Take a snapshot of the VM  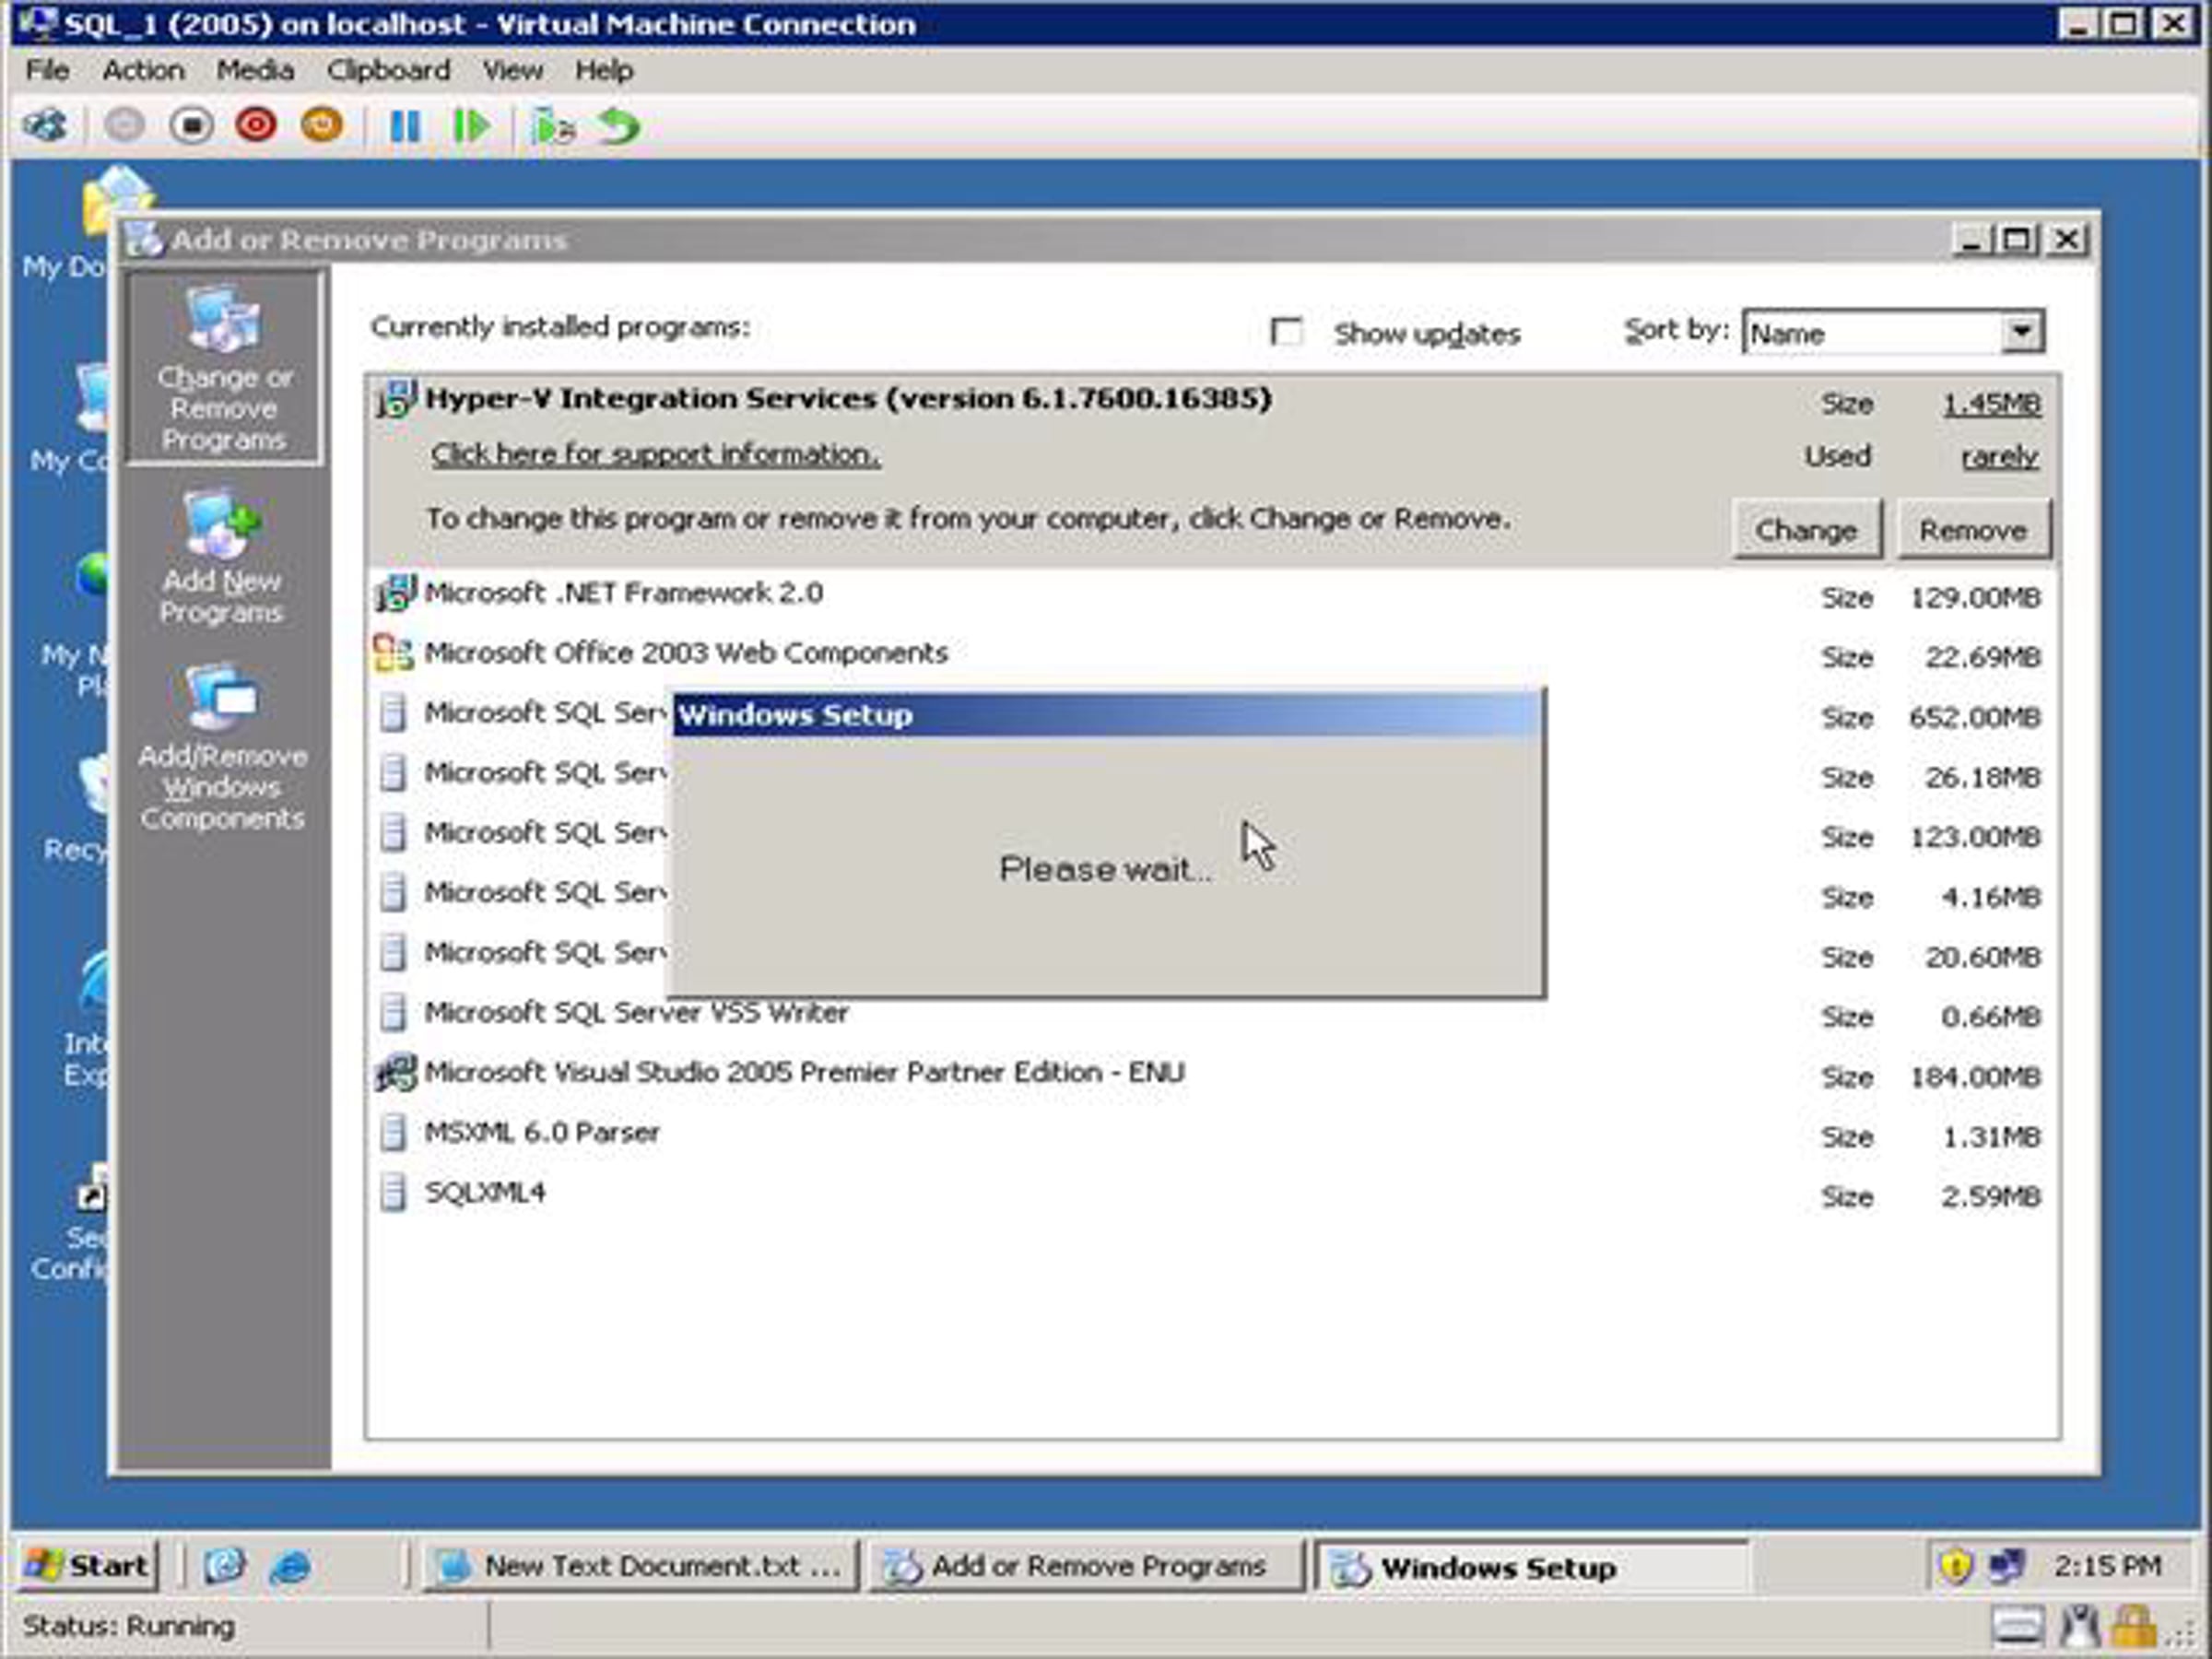pos(552,126)
